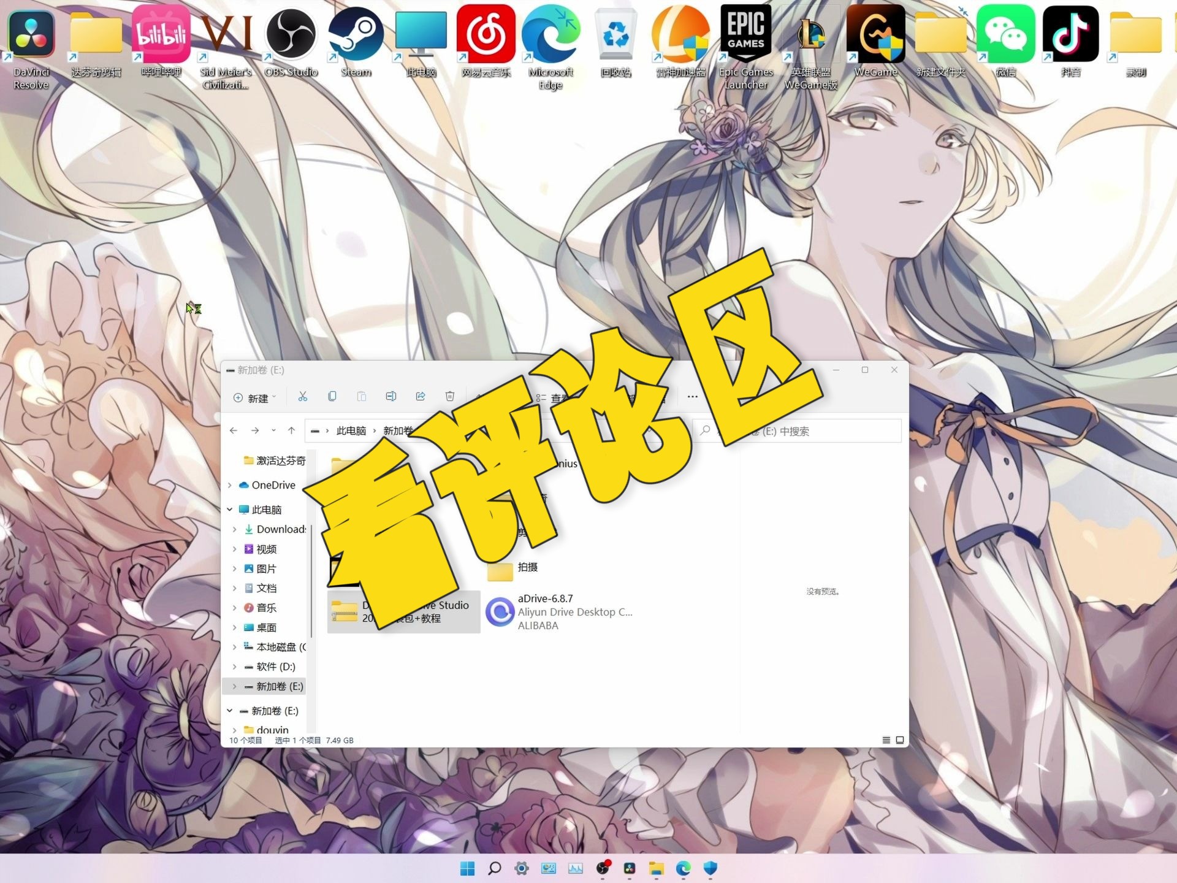Launch 微信 from the desktop
Image resolution: width=1177 pixels, height=883 pixels.
click(x=1006, y=43)
